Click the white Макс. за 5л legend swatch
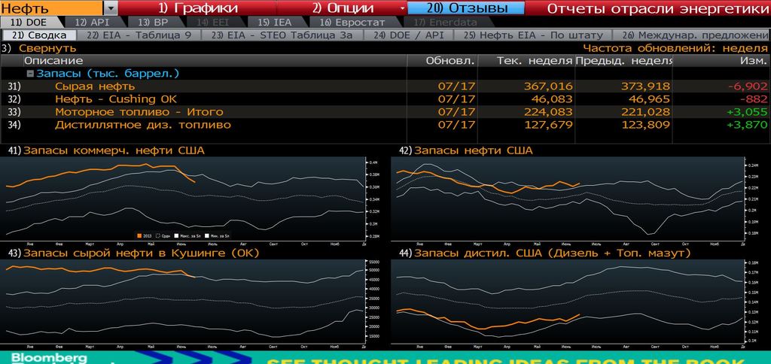The width and height of the screenshot is (771, 364). pyautogui.click(x=176, y=236)
